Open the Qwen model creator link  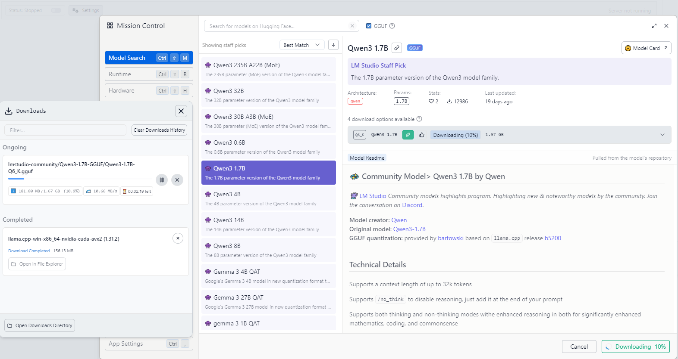tap(399, 220)
